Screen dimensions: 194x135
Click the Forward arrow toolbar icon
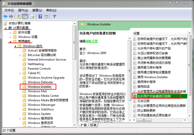tap(11, 17)
